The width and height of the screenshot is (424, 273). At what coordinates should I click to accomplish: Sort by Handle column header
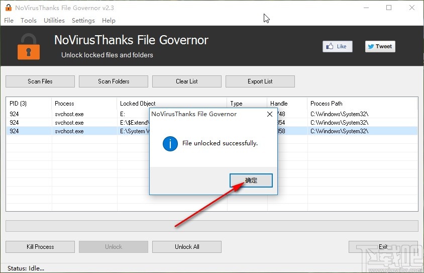point(287,104)
